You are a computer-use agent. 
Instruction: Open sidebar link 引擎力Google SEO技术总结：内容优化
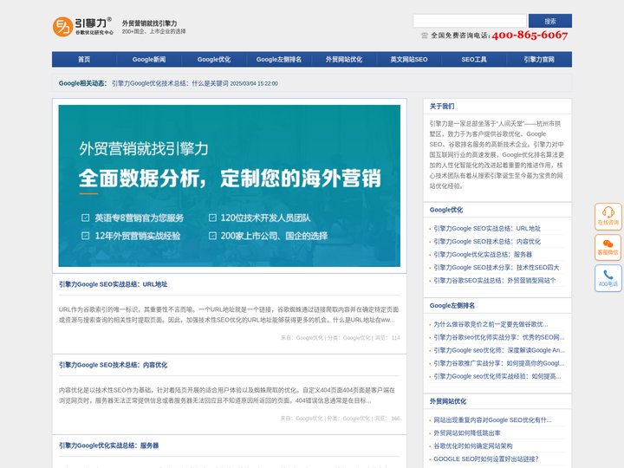tap(487, 242)
